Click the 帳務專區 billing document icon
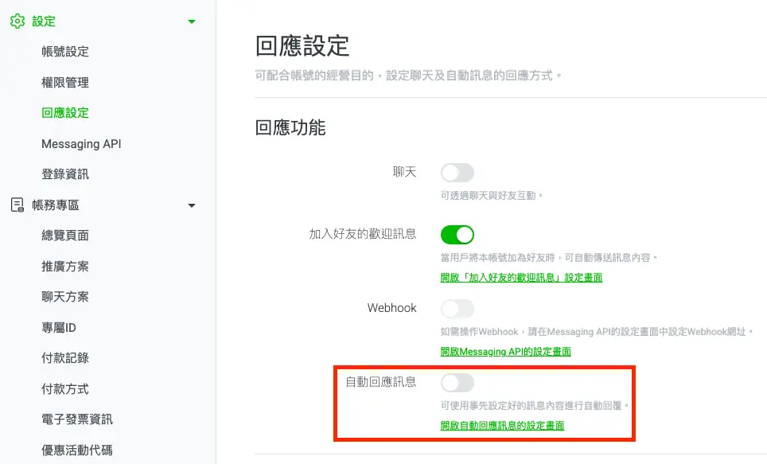767x464 pixels. tap(18, 205)
